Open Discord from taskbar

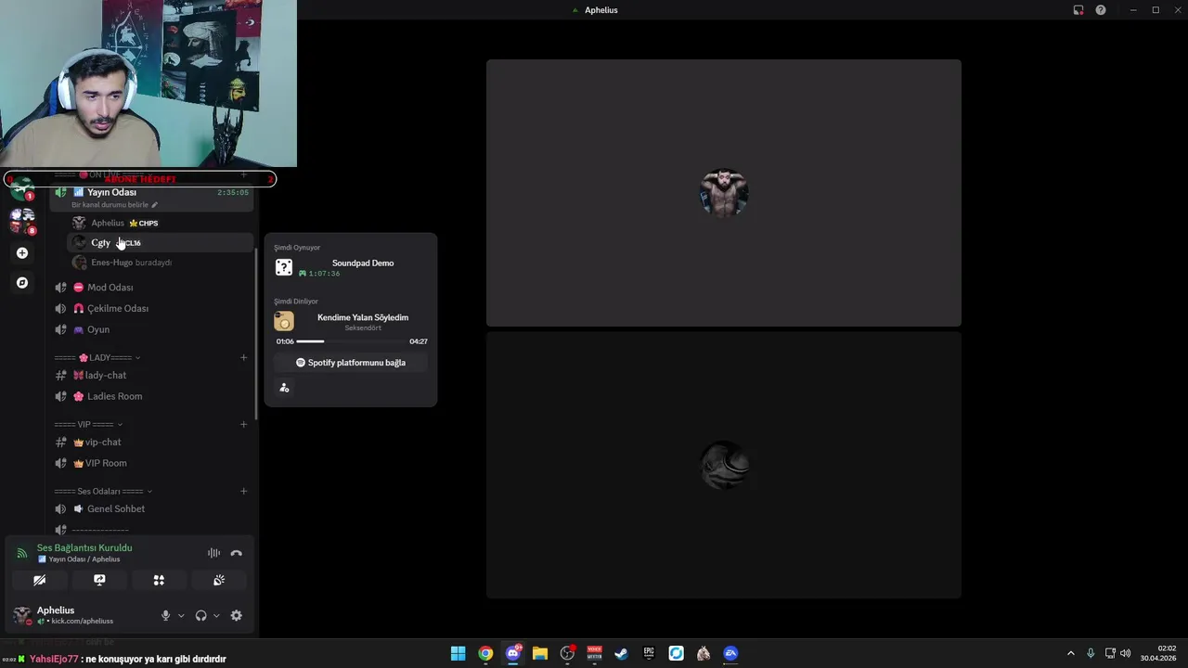(x=512, y=653)
